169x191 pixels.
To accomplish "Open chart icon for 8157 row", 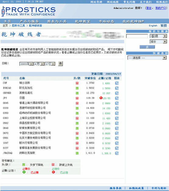I will 117,148.
